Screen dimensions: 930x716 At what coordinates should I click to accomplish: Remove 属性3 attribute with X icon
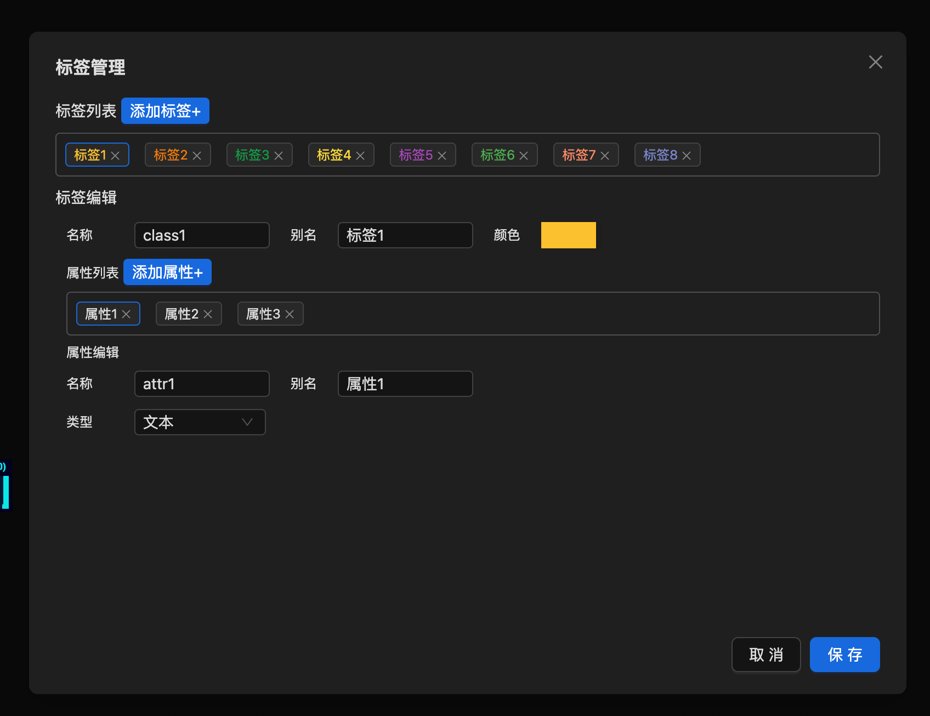pyautogui.click(x=290, y=314)
